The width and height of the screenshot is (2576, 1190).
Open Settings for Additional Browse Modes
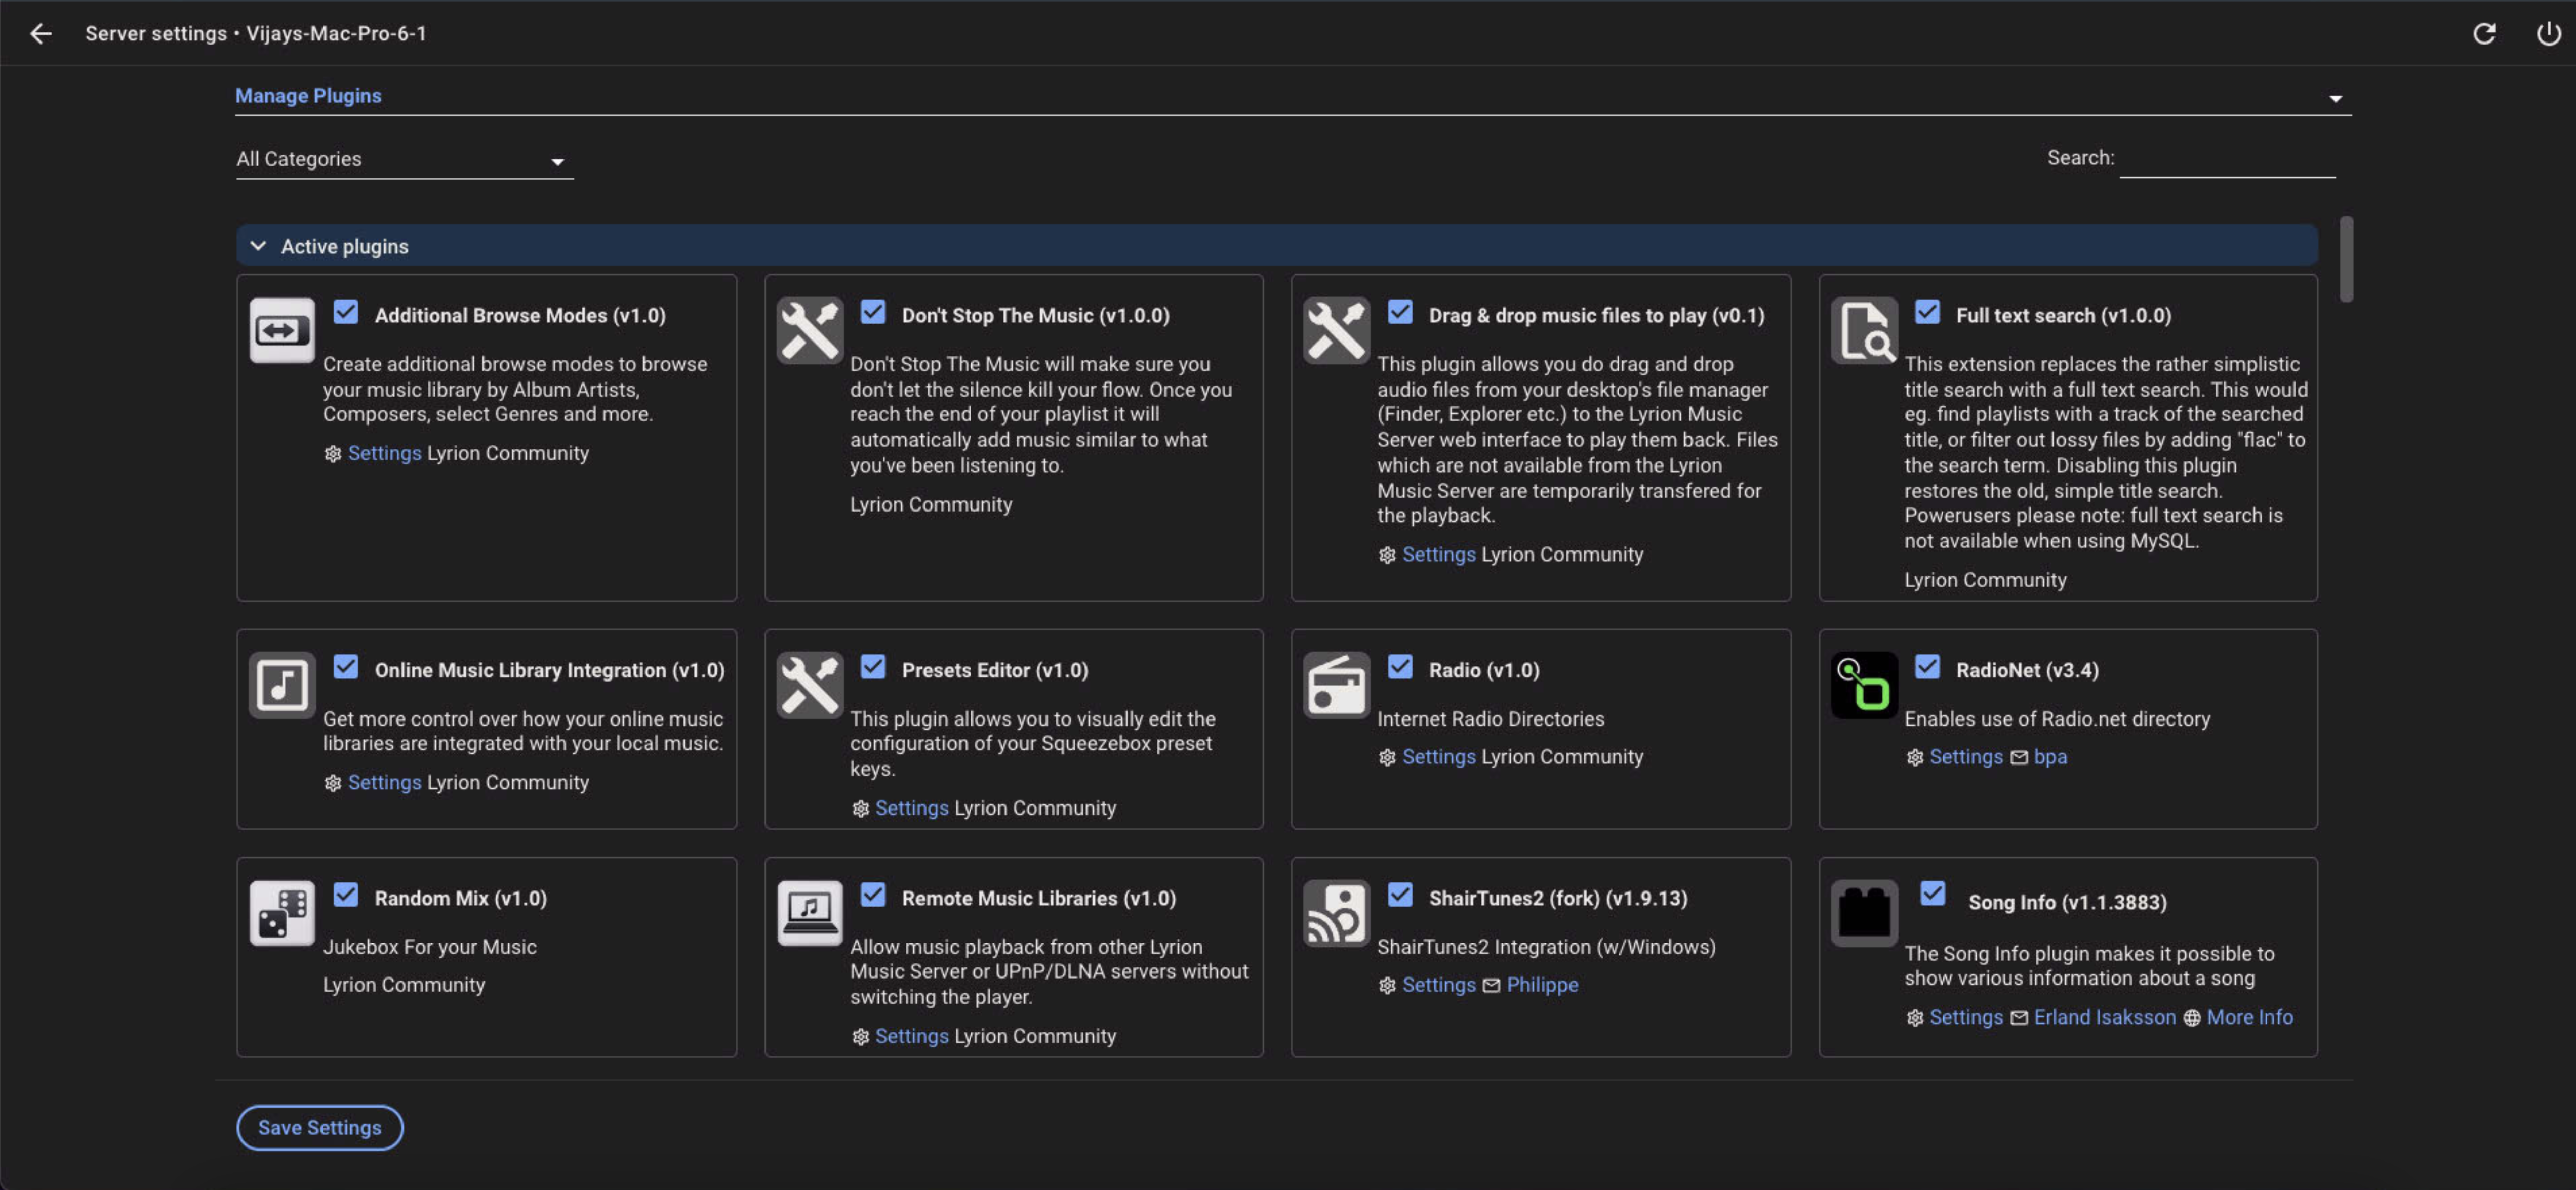point(385,454)
